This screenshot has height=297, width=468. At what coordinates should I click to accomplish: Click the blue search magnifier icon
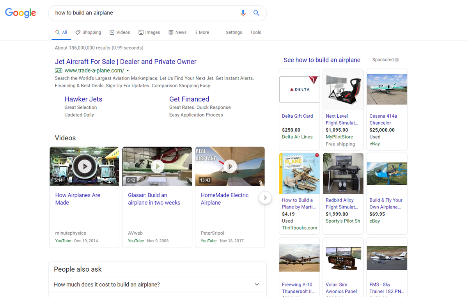[x=256, y=13]
